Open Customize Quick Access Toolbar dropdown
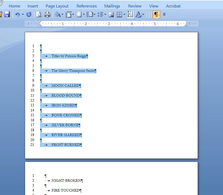The height and width of the screenshot is (195, 223). pos(164,14)
